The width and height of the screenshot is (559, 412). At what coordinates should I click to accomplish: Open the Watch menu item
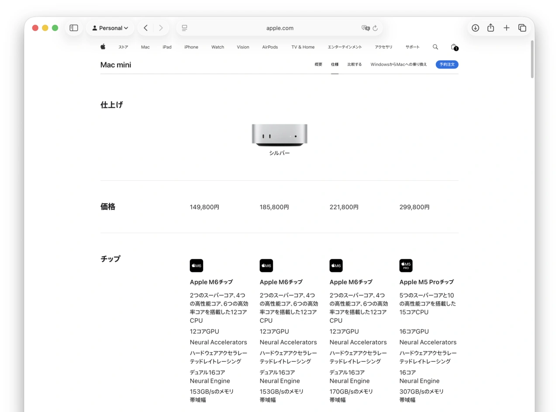point(217,47)
